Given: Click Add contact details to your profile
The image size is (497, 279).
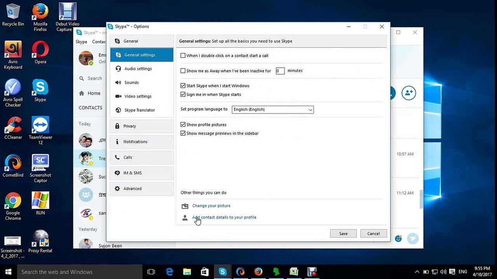Looking at the screenshot, I should [224, 217].
